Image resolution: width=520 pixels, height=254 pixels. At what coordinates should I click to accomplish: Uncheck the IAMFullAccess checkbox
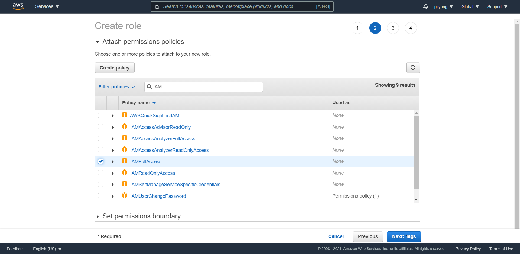pyautogui.click(x=101, y=161)
